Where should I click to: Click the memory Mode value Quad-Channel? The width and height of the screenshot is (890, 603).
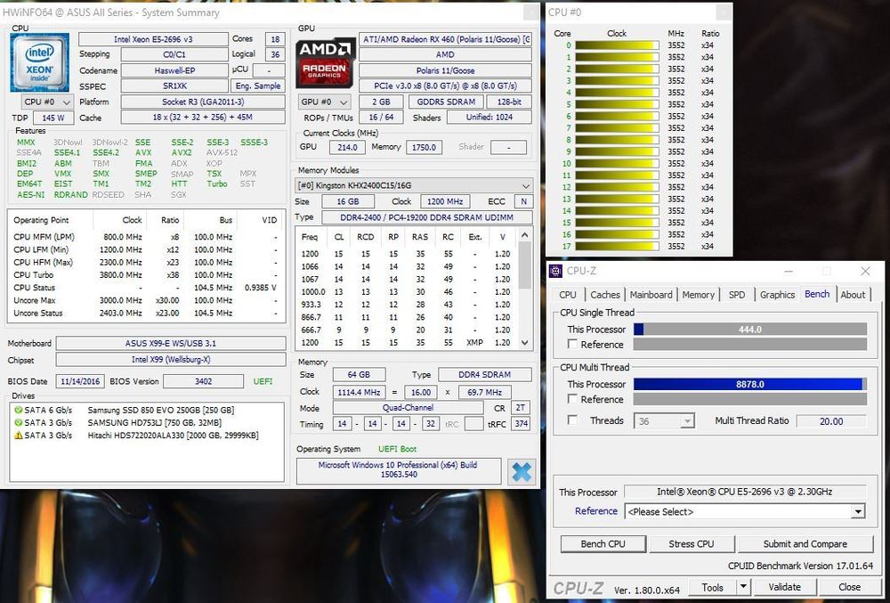(x=408, y=408)
